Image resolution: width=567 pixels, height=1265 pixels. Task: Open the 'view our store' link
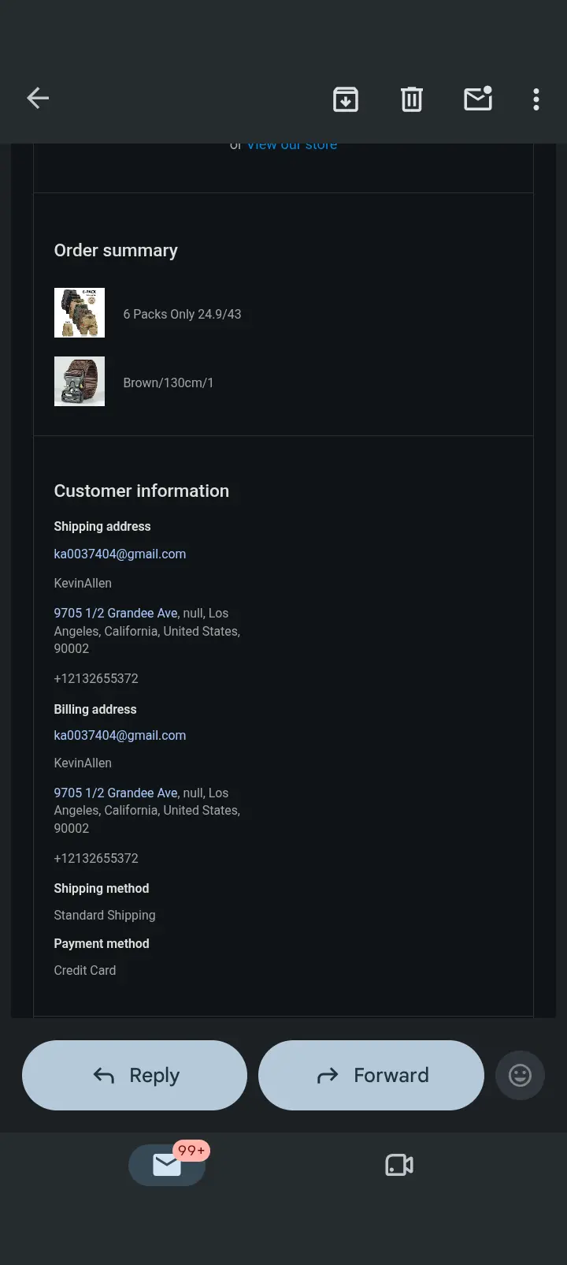[x=292, y=145]
